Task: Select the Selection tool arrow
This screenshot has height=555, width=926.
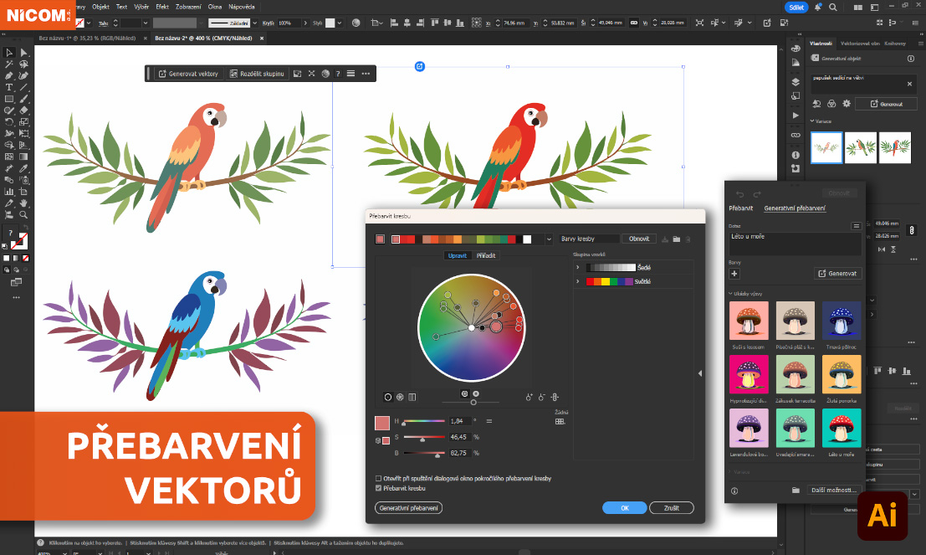Action: pyautogui.click(x=9, y=53)
